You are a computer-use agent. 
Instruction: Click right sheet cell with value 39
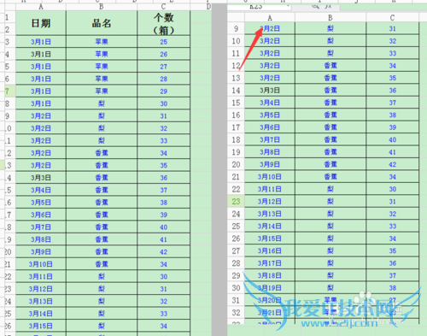(x=392, y=127)
